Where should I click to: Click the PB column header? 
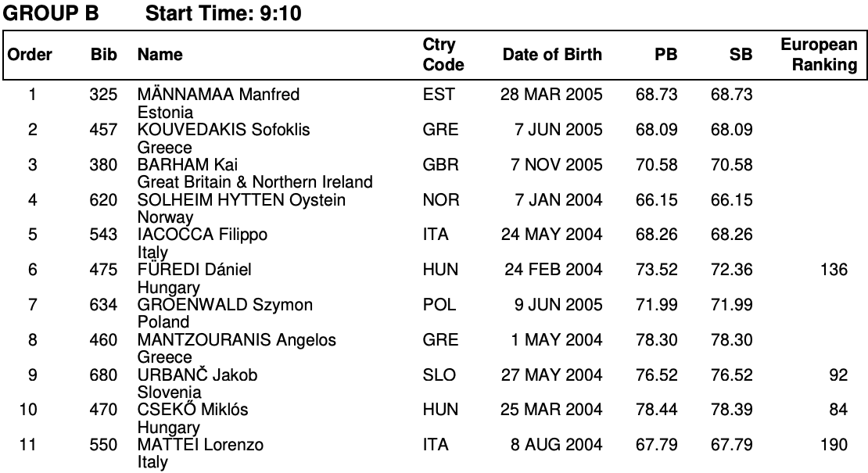(x=665, y=55)
